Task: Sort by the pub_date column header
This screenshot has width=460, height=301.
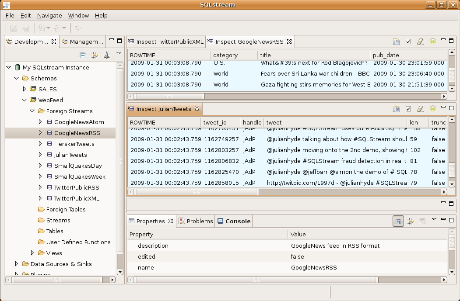Action: pyautogui.click(x=408, y=55)
